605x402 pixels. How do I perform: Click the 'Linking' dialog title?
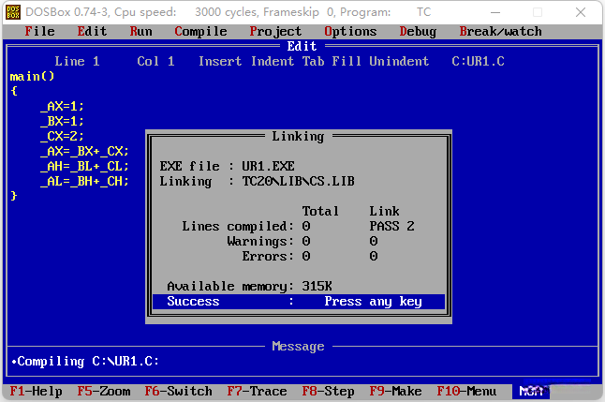click(x=298, y=136)
